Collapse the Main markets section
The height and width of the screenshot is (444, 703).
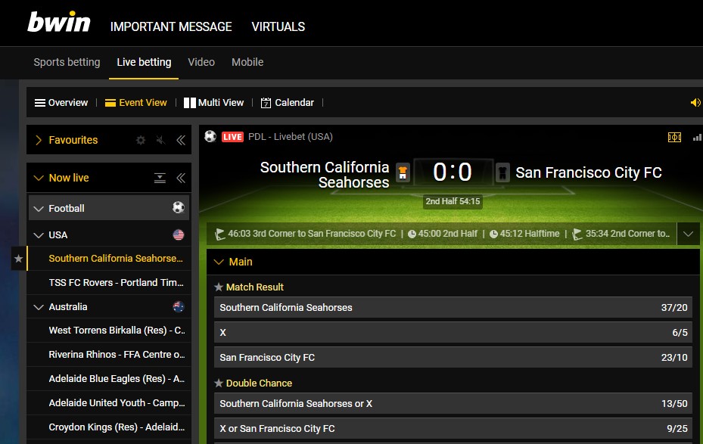click(x=219, y=262)
